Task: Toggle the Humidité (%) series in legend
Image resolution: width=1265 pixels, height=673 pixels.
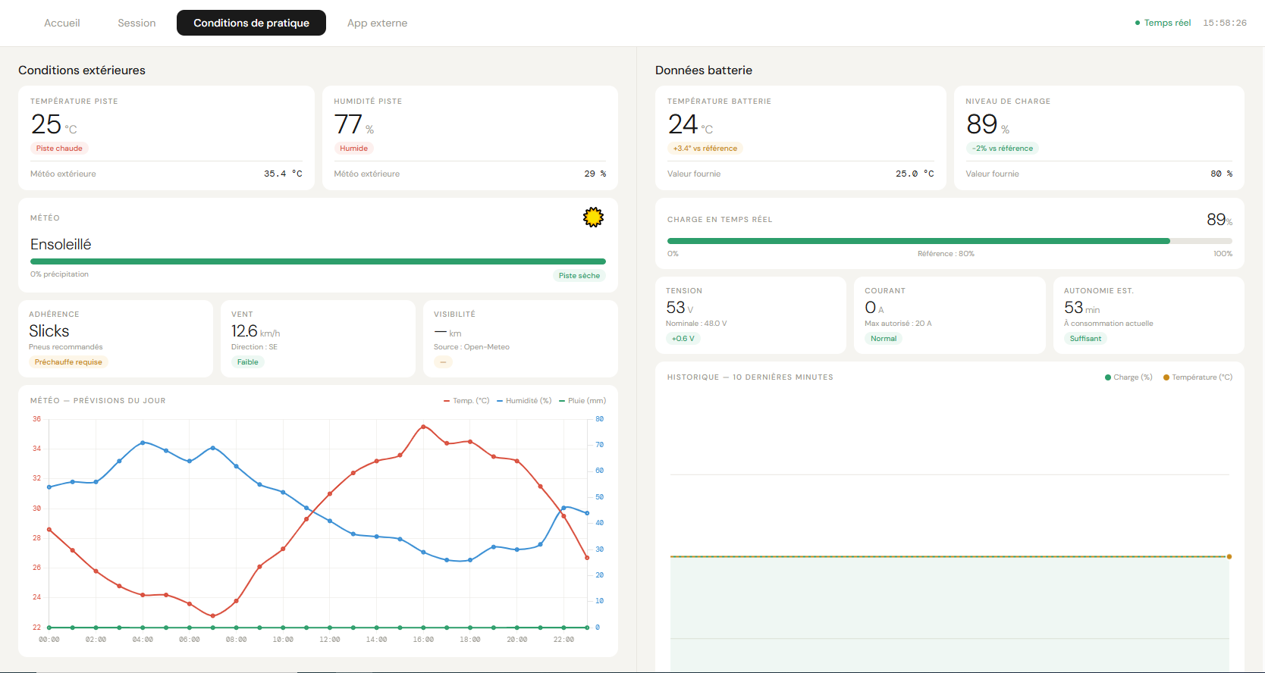Action: pos(524,401)
